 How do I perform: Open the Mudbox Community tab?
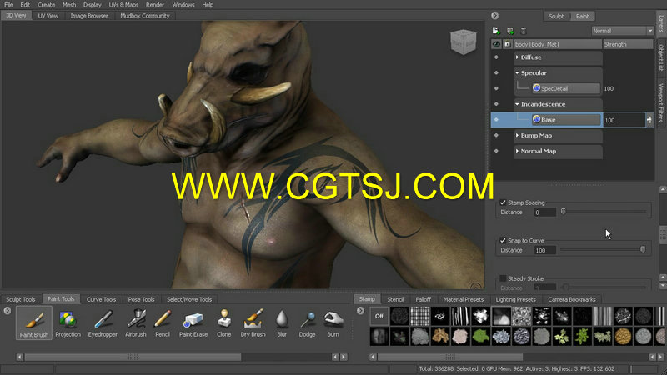(x=144, y=16)
